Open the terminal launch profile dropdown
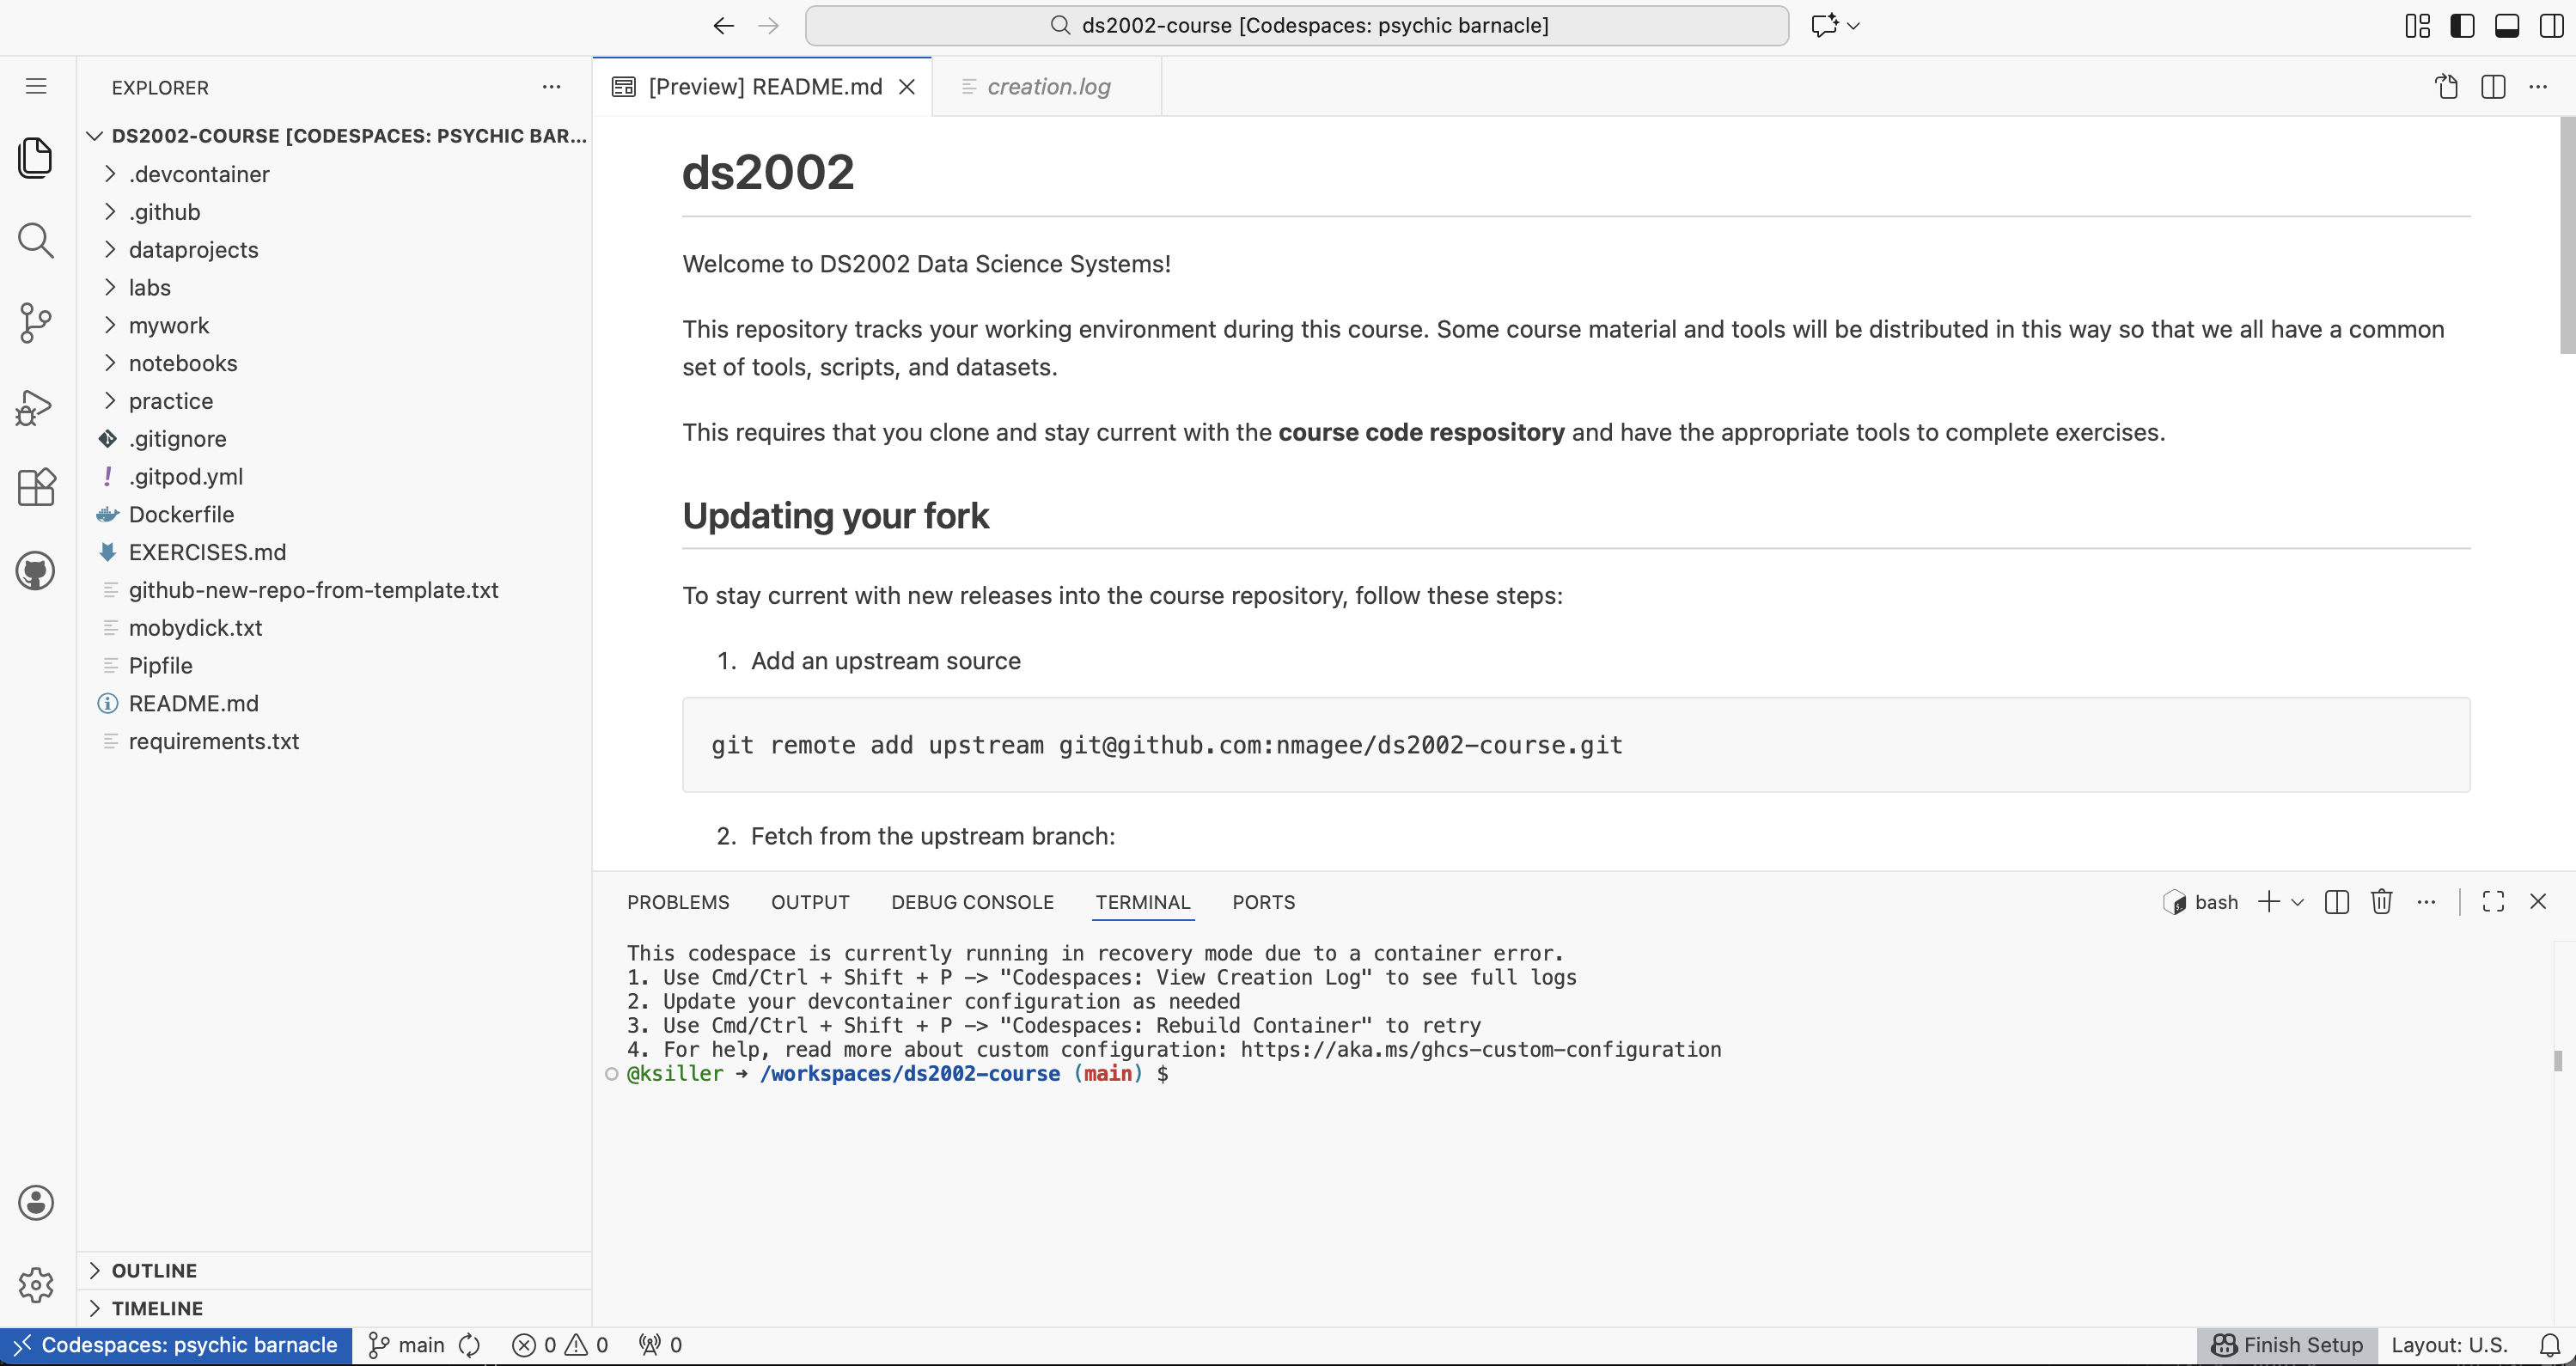The height and width of the screenshot is (1366, 2576). 2297,901
